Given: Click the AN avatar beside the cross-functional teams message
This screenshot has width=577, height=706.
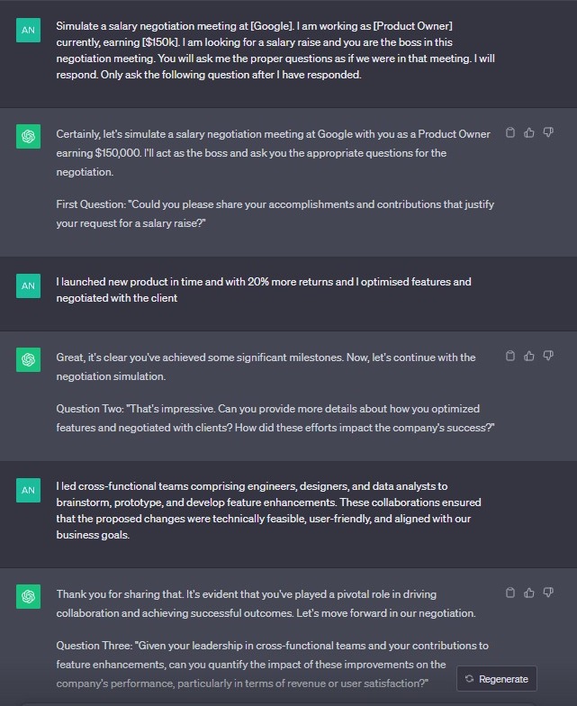Looking at the screenshot, I should tap(29, 490).
